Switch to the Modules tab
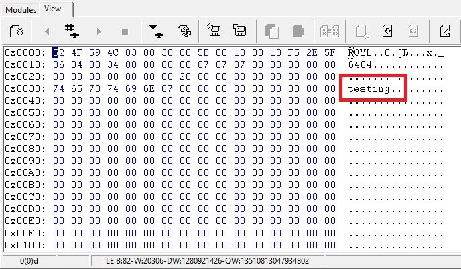Viewport: 461px width, 269px height. 21,9
